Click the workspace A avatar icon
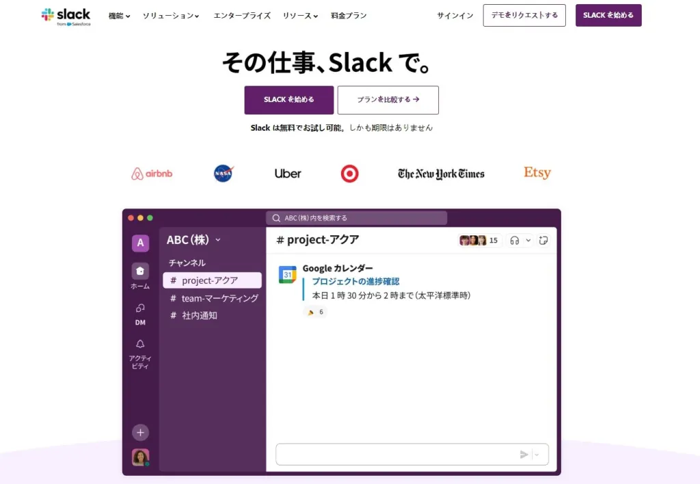The image size is (700, 484). pos(140,243)
